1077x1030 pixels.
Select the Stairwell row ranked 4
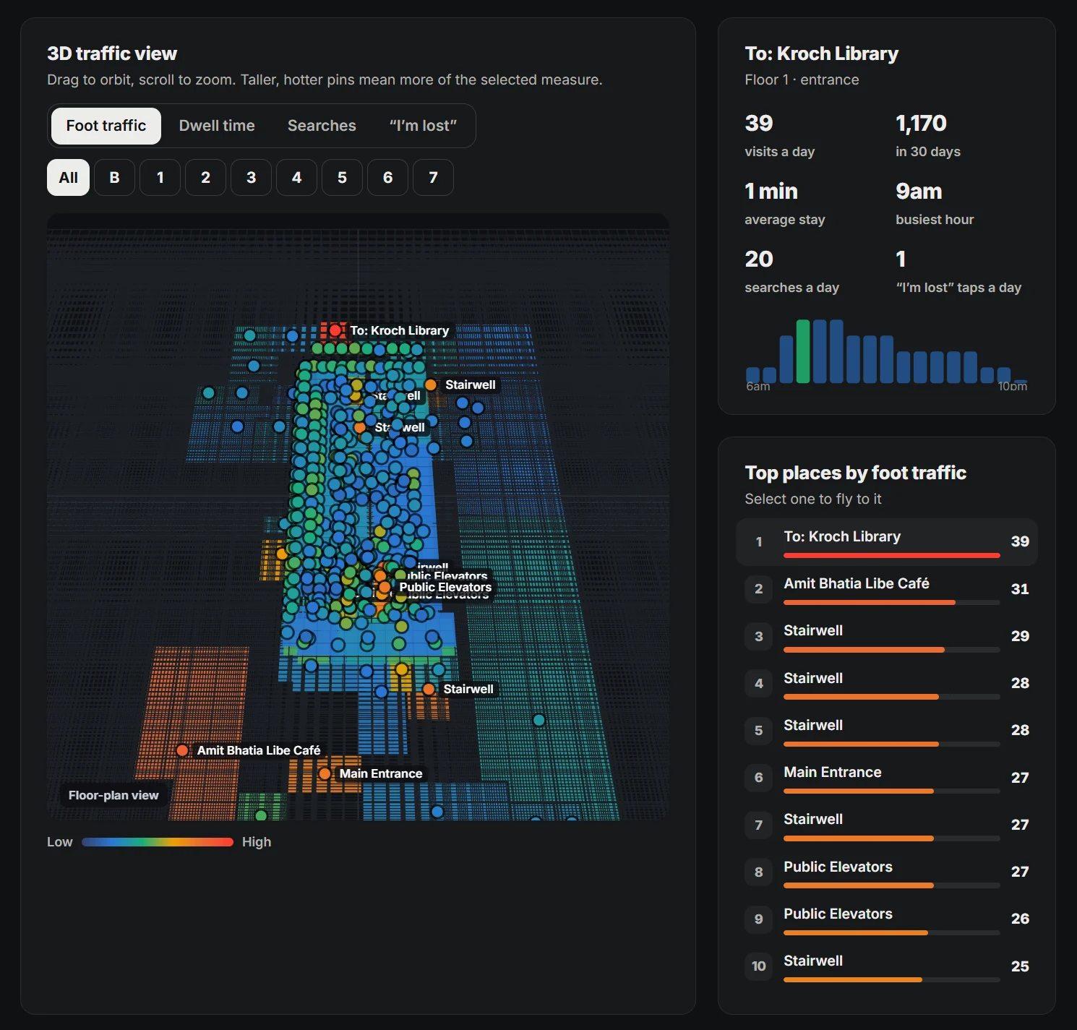887,683
